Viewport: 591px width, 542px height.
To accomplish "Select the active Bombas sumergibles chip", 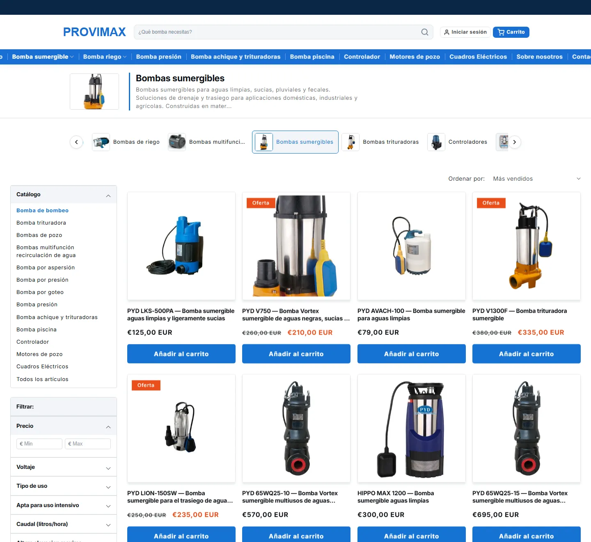I will pyautogui.click(x=295, y=142).
